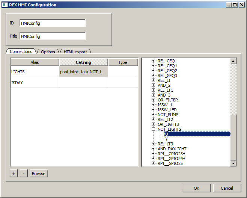Click the tree scrollbar up arrow
Screen dimensions: 247x198
[233, 61]
